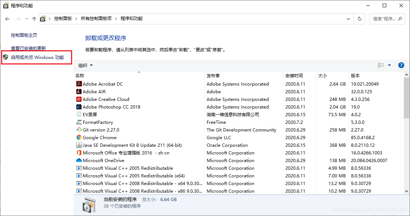Click publisher 湖南一唯信息科技有限公司
Viewport: 410px width, 216px height.
coord(233,114)
